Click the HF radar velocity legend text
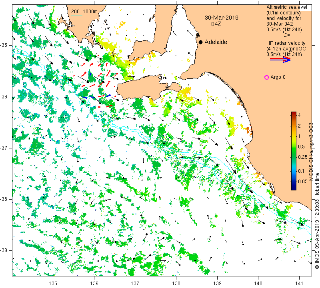The width and height of the screenshot is (320, 288). point(286,43)
